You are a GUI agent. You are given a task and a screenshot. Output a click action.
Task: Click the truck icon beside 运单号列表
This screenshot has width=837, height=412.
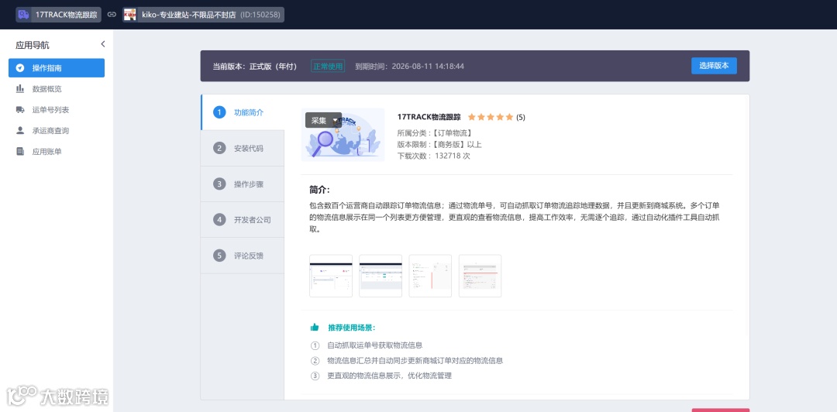point(20,110)
